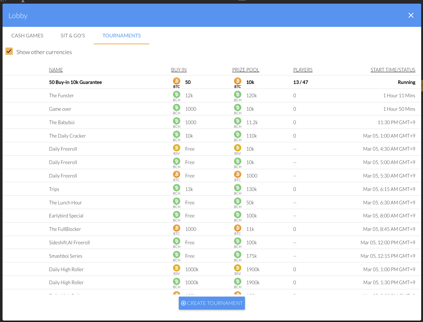This screenshot has height=322, width=423.
Task: Click the Create Tournament button
Action: [x=212, y=303]
